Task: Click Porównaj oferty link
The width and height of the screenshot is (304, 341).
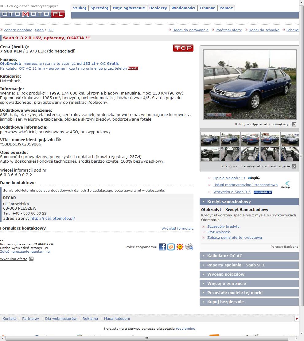Action: [228, 30]
